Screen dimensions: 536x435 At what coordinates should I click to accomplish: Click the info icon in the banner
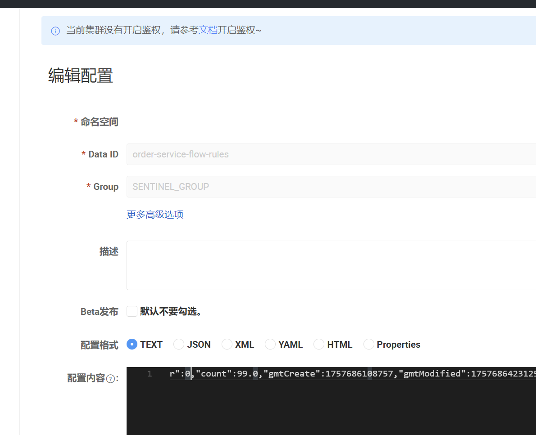(x=55, y=31)
